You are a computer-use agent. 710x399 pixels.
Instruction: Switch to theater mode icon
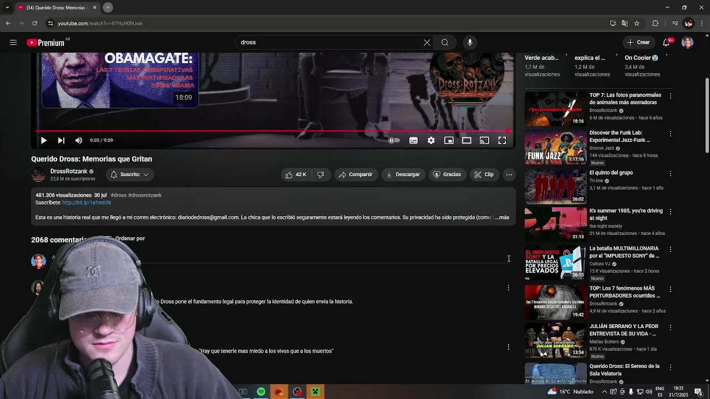466,141
